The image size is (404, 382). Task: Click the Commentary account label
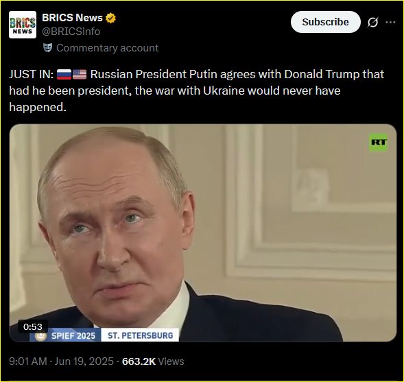[x=108, y=48]
